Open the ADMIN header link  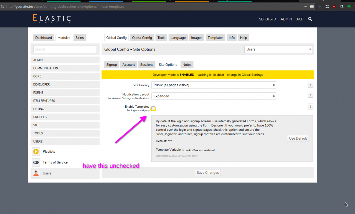point(286,19)
